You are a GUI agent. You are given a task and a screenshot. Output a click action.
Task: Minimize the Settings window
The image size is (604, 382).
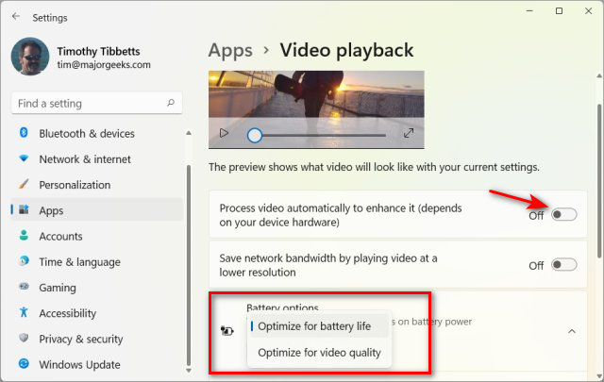point(529,11)
